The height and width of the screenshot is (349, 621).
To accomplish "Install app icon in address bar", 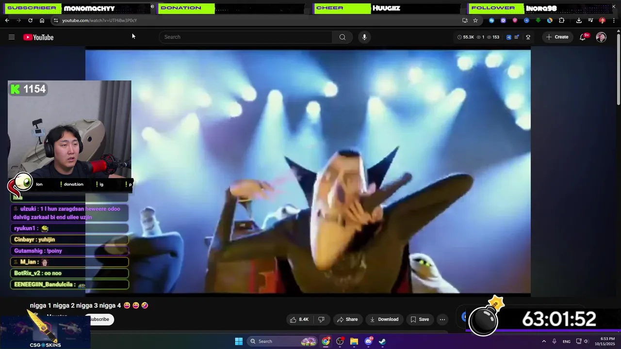I will [x=465, y=20].
